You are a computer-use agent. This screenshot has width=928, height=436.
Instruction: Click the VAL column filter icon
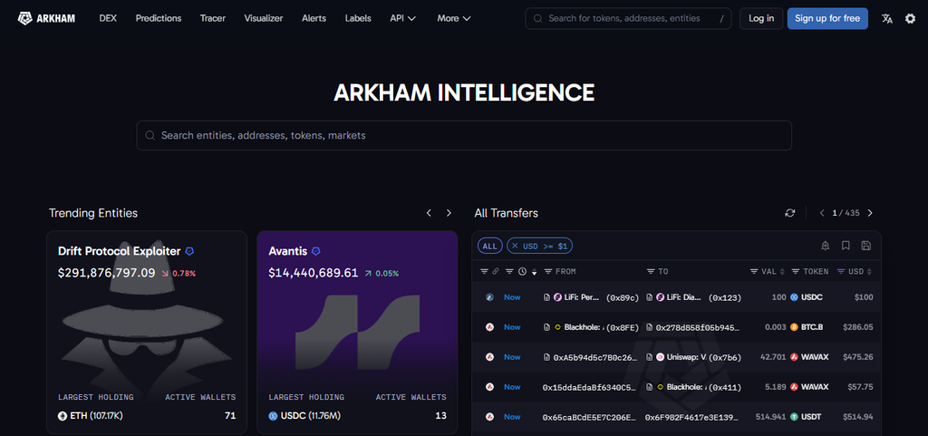click(754, 272)
